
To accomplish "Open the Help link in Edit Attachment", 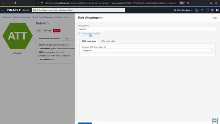I will coord(214,18).
